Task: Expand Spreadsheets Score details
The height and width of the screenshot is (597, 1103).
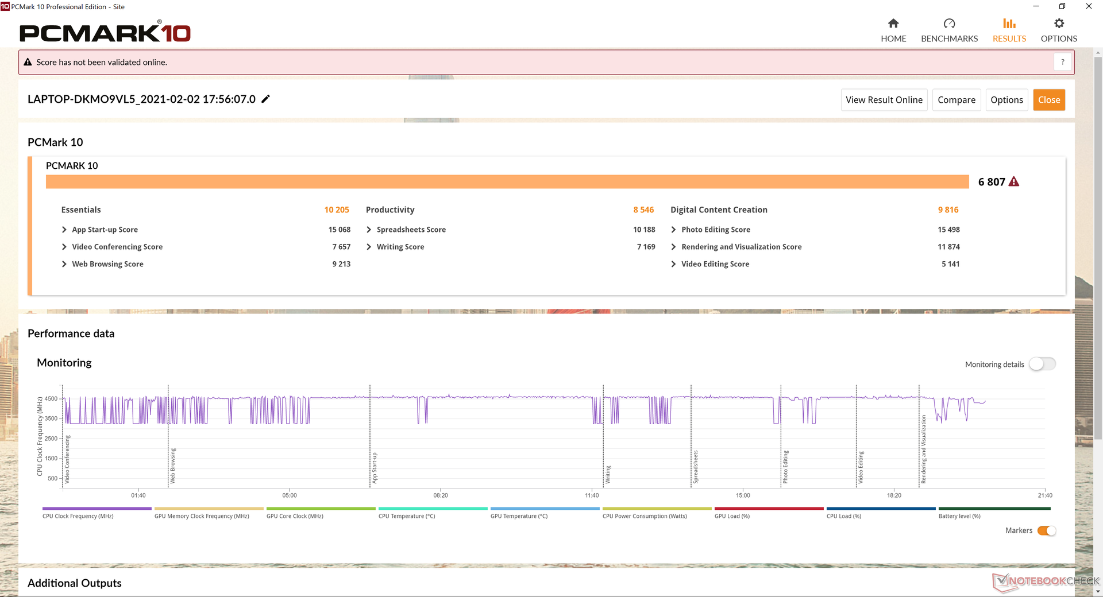Action: pos(369,230)
